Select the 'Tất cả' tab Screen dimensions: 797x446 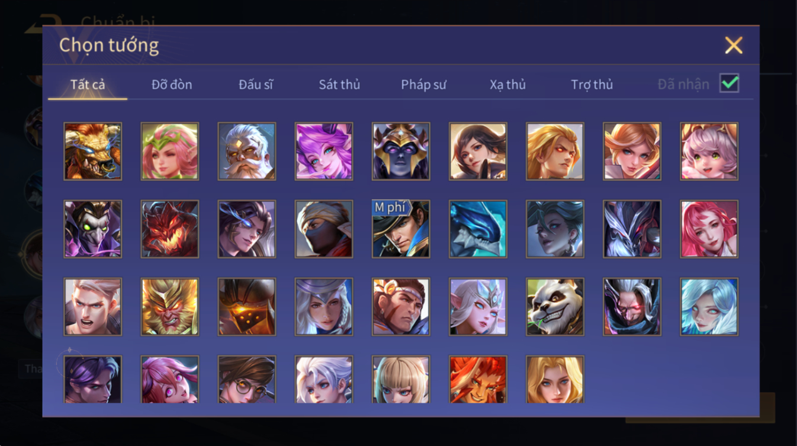[88, 85]
